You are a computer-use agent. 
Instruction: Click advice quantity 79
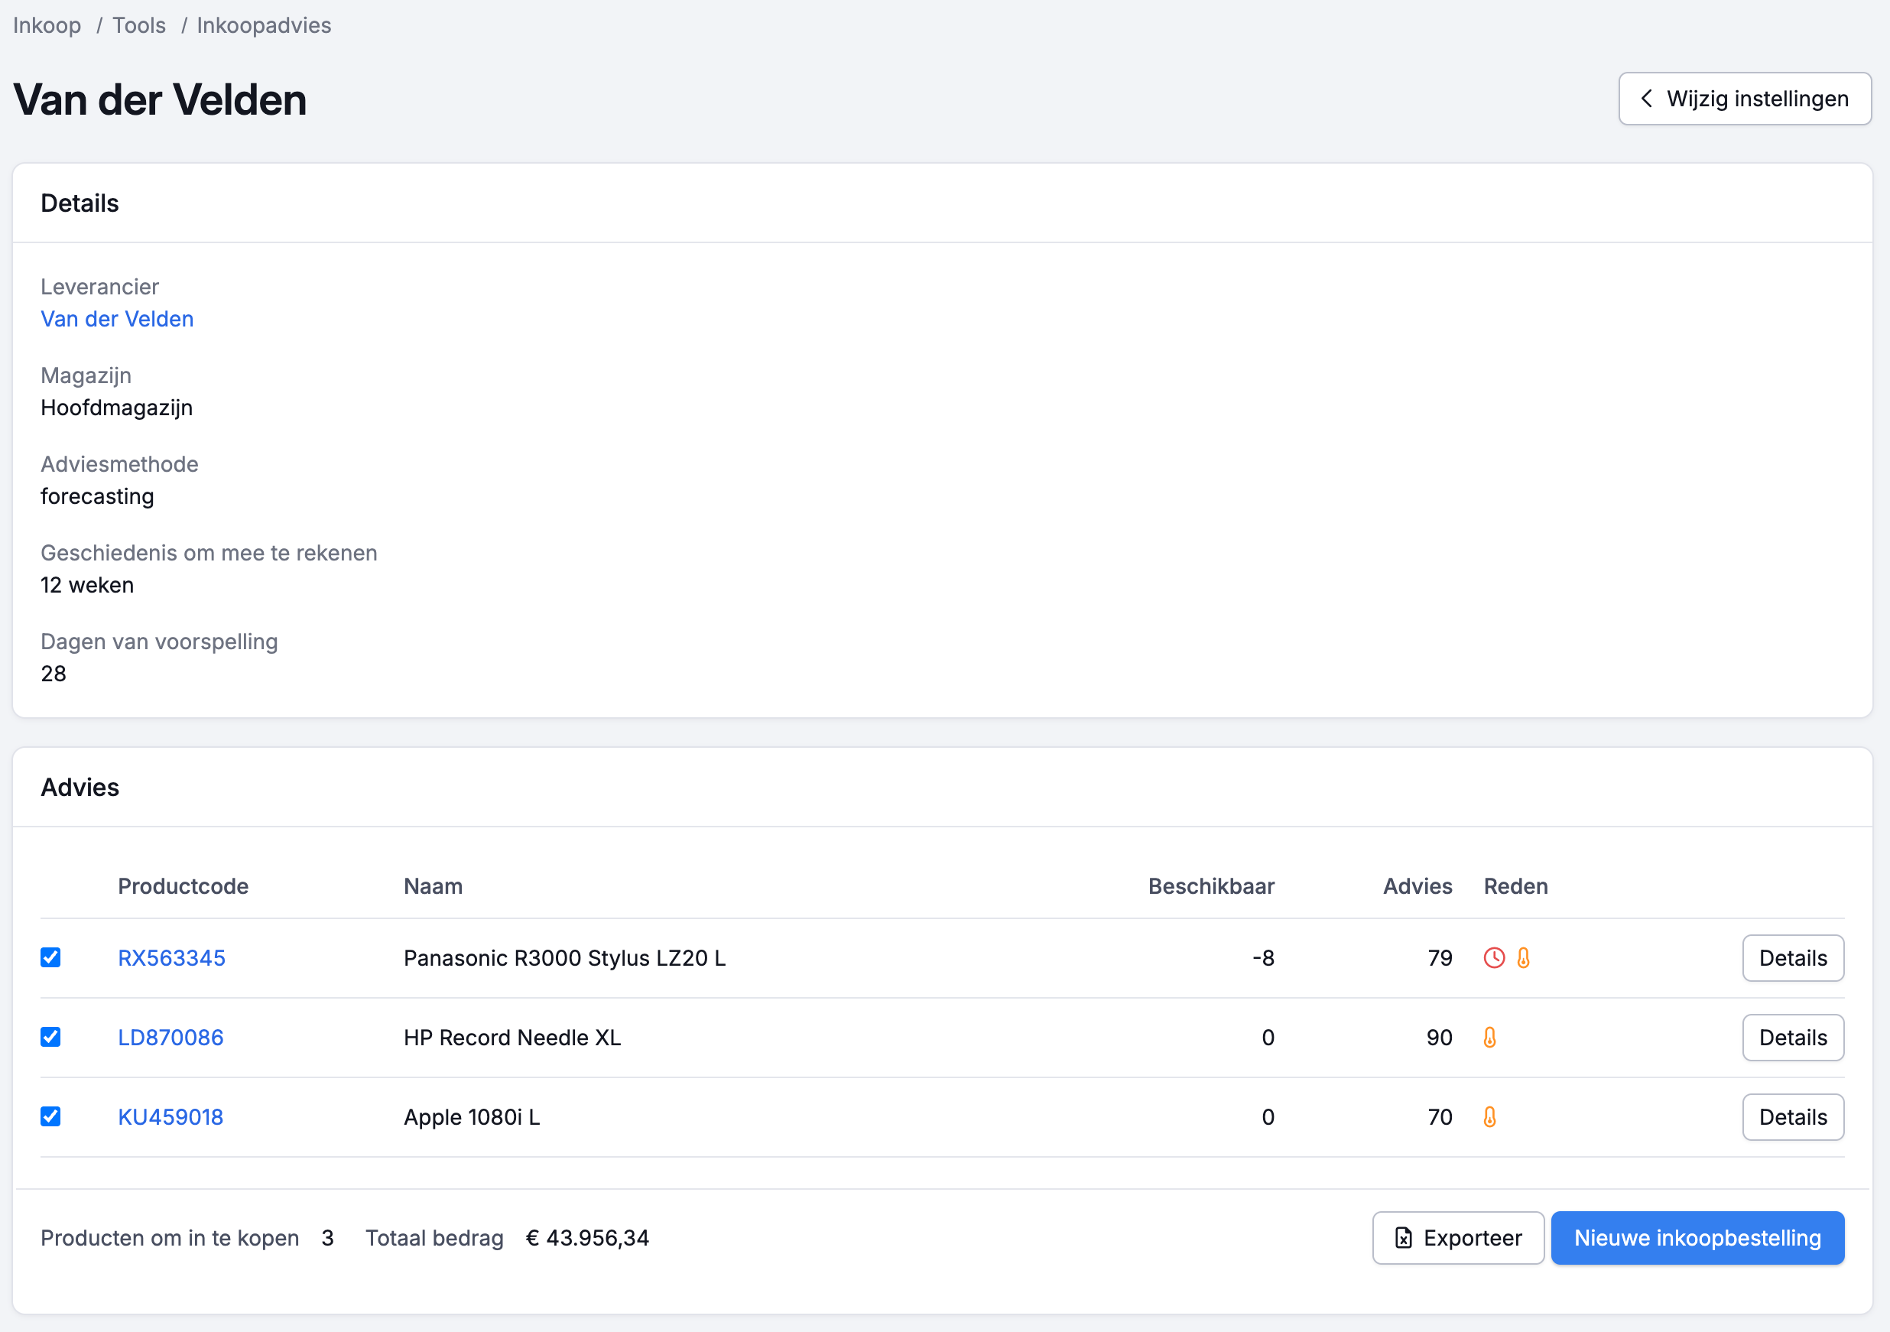click(1440, 958)
